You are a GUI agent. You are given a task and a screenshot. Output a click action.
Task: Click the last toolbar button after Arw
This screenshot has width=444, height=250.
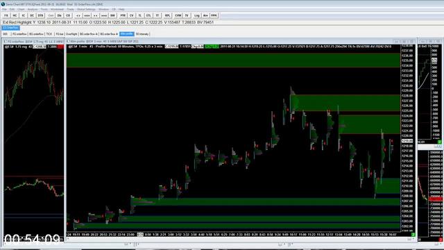tap(214, 15)
